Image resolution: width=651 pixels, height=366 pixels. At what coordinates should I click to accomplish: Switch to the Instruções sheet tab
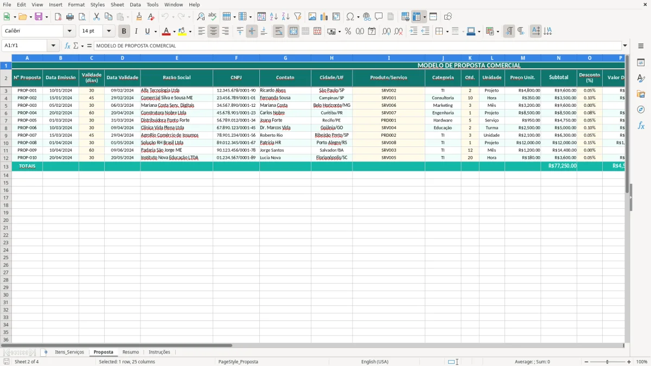point(159,352)
